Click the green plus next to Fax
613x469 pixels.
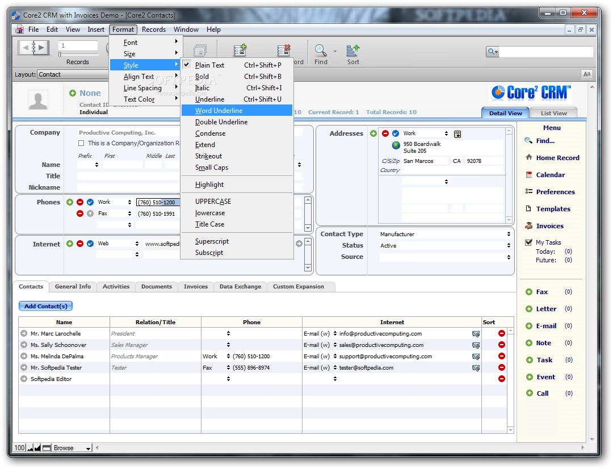[x=529, y=292]
